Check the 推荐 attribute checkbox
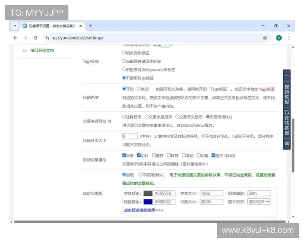This screenshot has width=304, height=243. point(154,155)
